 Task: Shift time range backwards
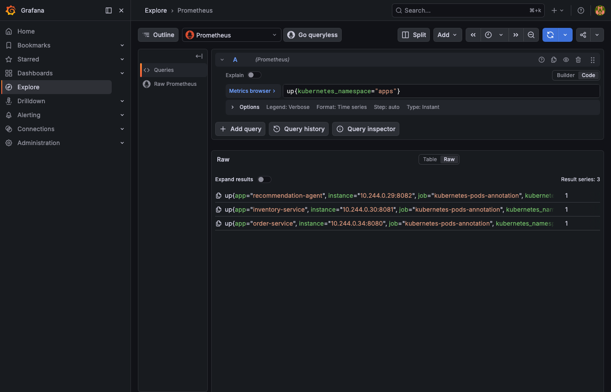473,35
